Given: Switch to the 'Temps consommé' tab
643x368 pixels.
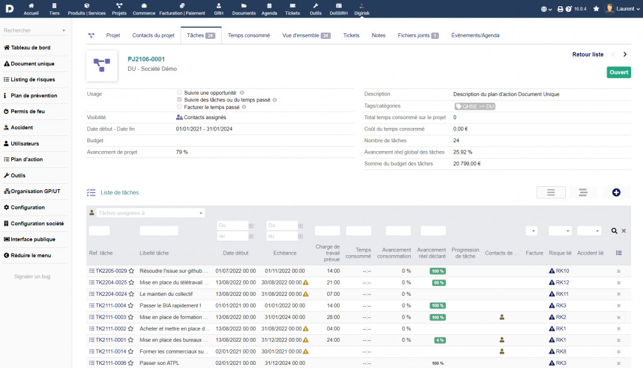Looking at the screenshot, I should pyautogui.click(x=249, y=36).
